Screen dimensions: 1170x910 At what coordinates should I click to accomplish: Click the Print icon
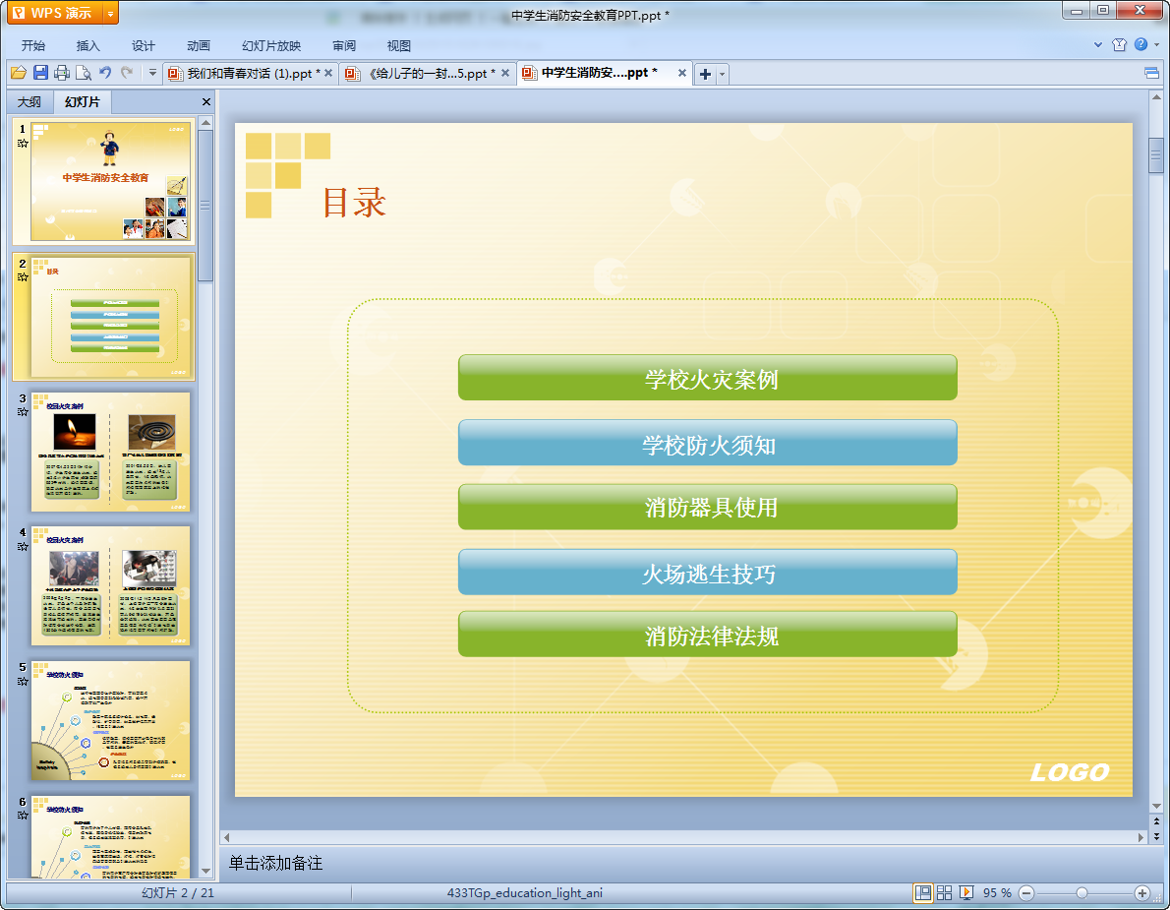[62, 73]
